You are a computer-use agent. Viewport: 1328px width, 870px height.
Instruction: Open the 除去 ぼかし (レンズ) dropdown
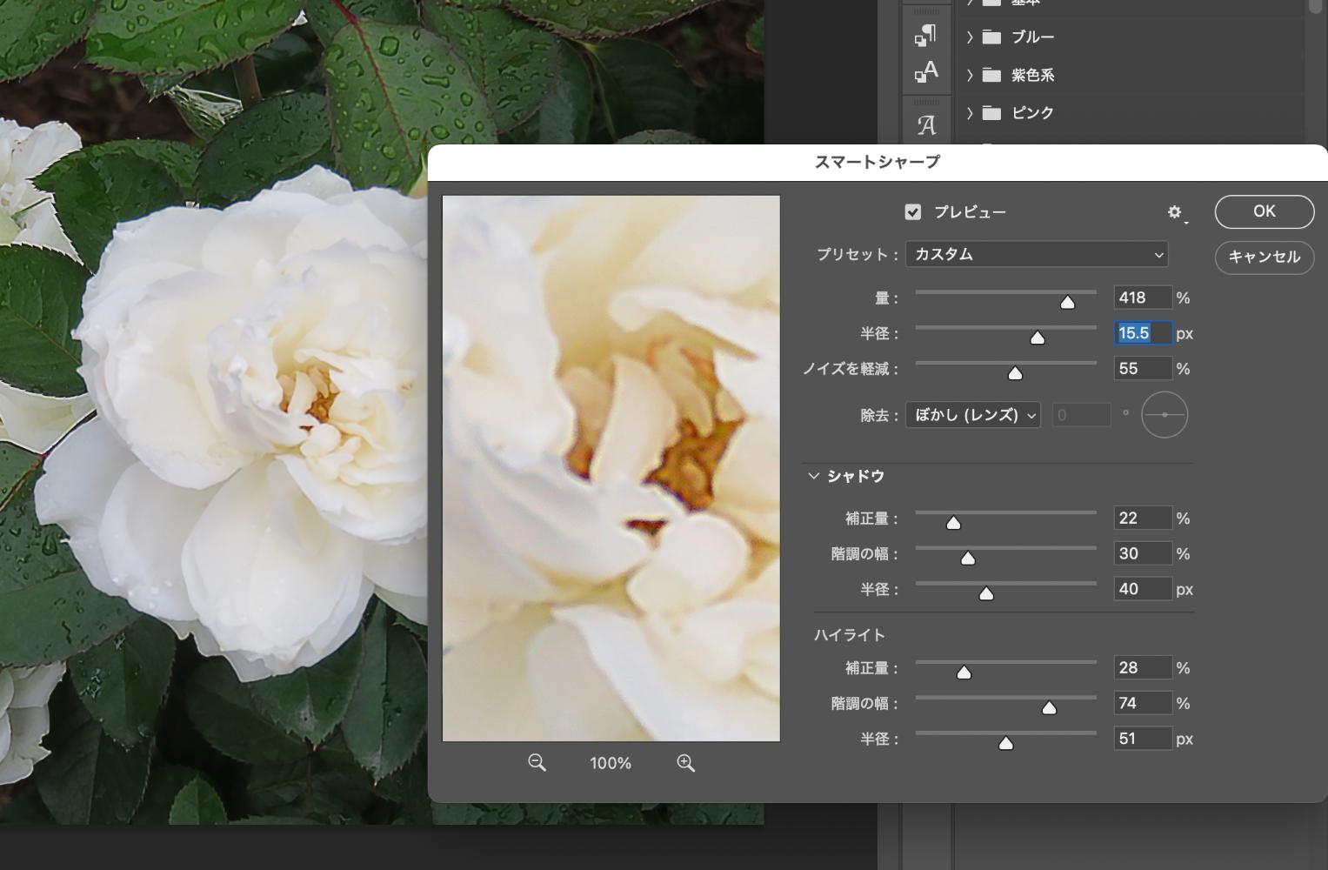[x=972, y=415]
